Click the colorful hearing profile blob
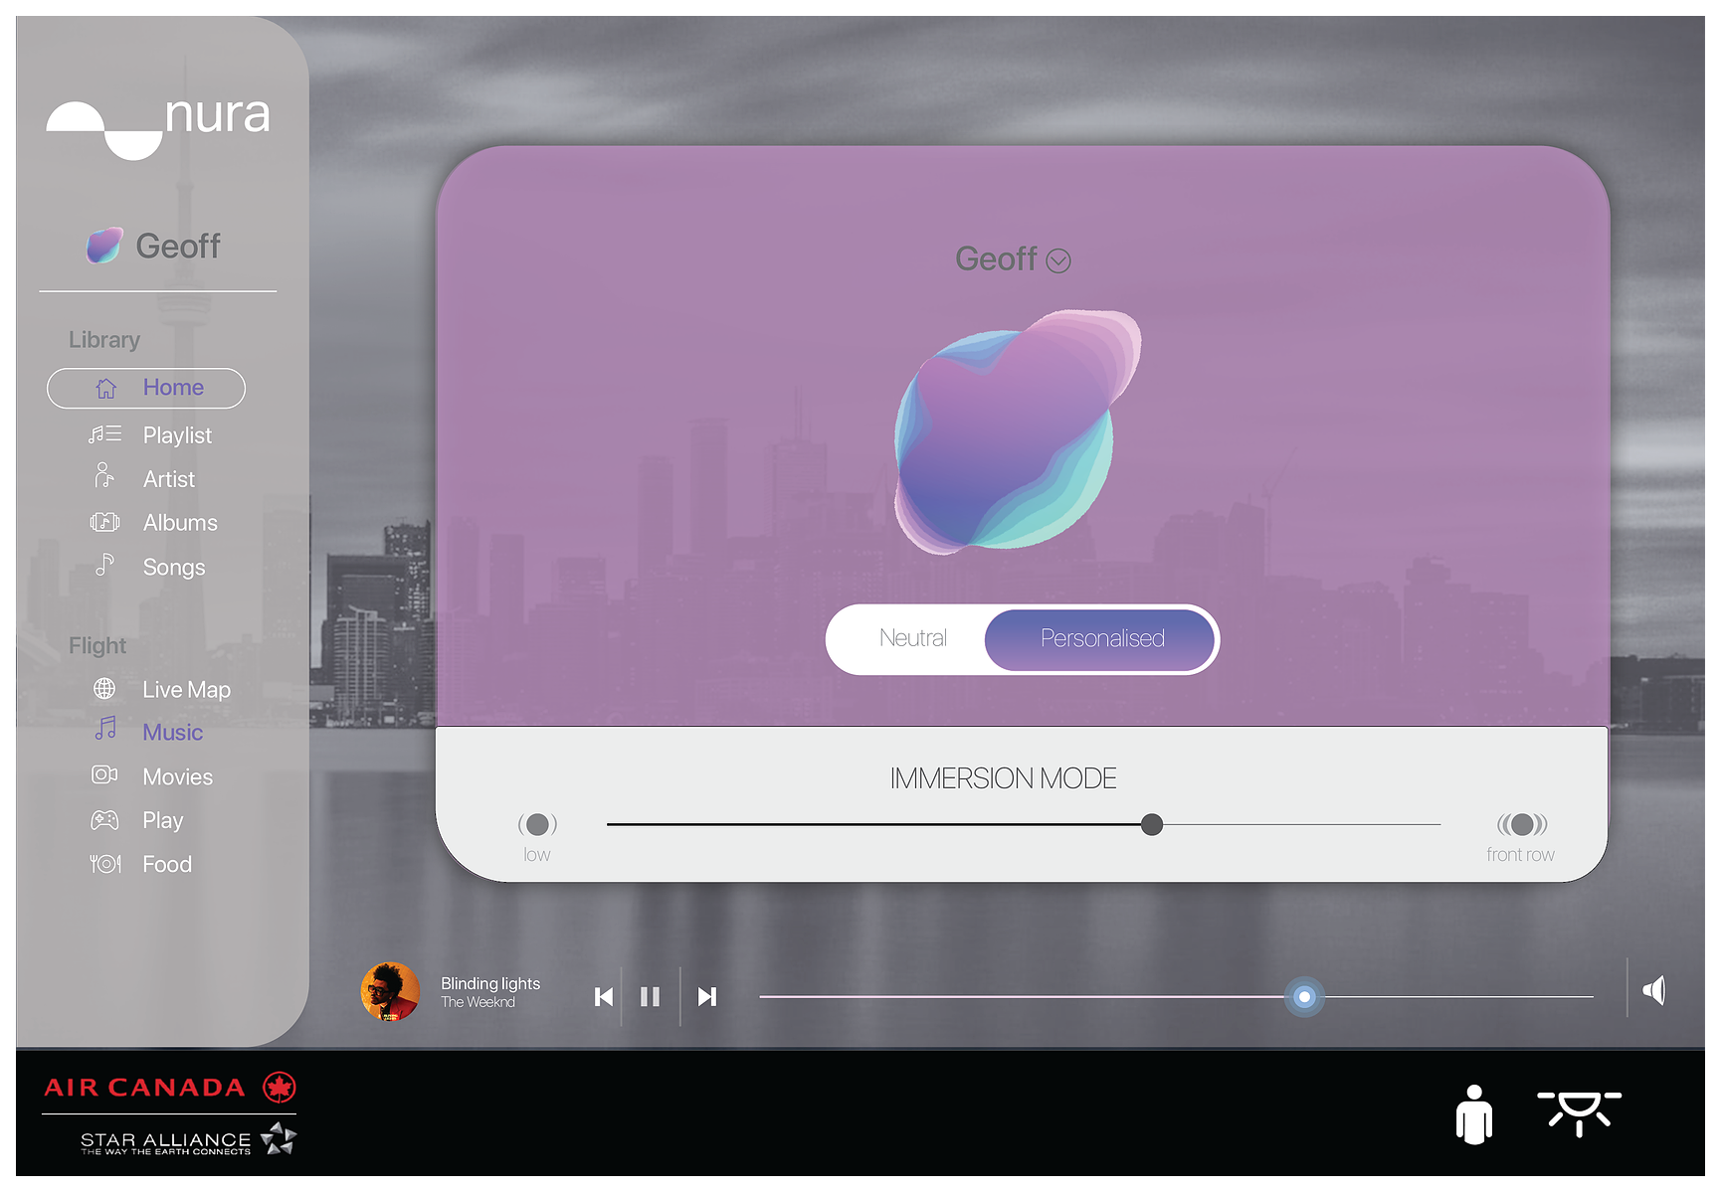The image size is (1721, 1192). click(1017, 430)
